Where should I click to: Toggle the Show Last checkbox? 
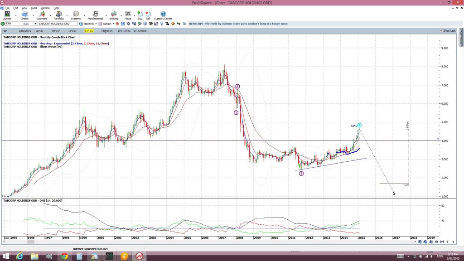tap(441, 31)
